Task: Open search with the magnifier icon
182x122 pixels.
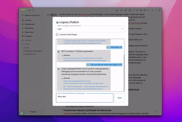Action: tap(33, 10)
